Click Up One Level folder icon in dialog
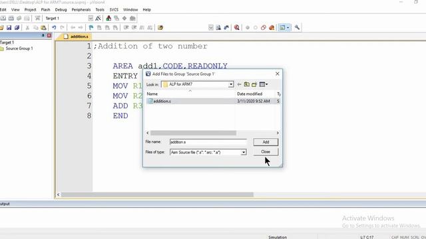The image size is (426, 239). (247, 84)
